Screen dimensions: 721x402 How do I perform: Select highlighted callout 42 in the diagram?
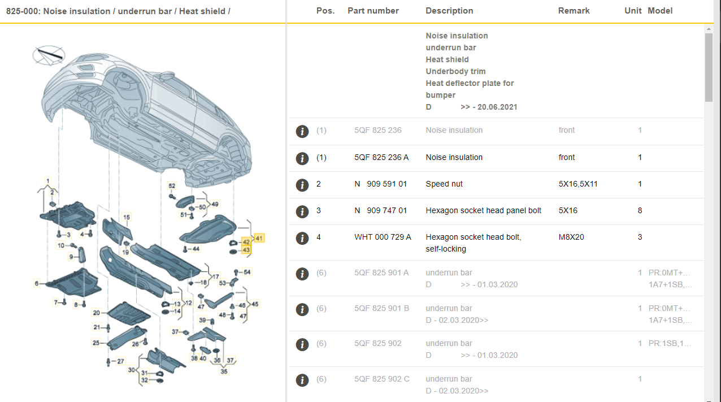coord(246,242)
